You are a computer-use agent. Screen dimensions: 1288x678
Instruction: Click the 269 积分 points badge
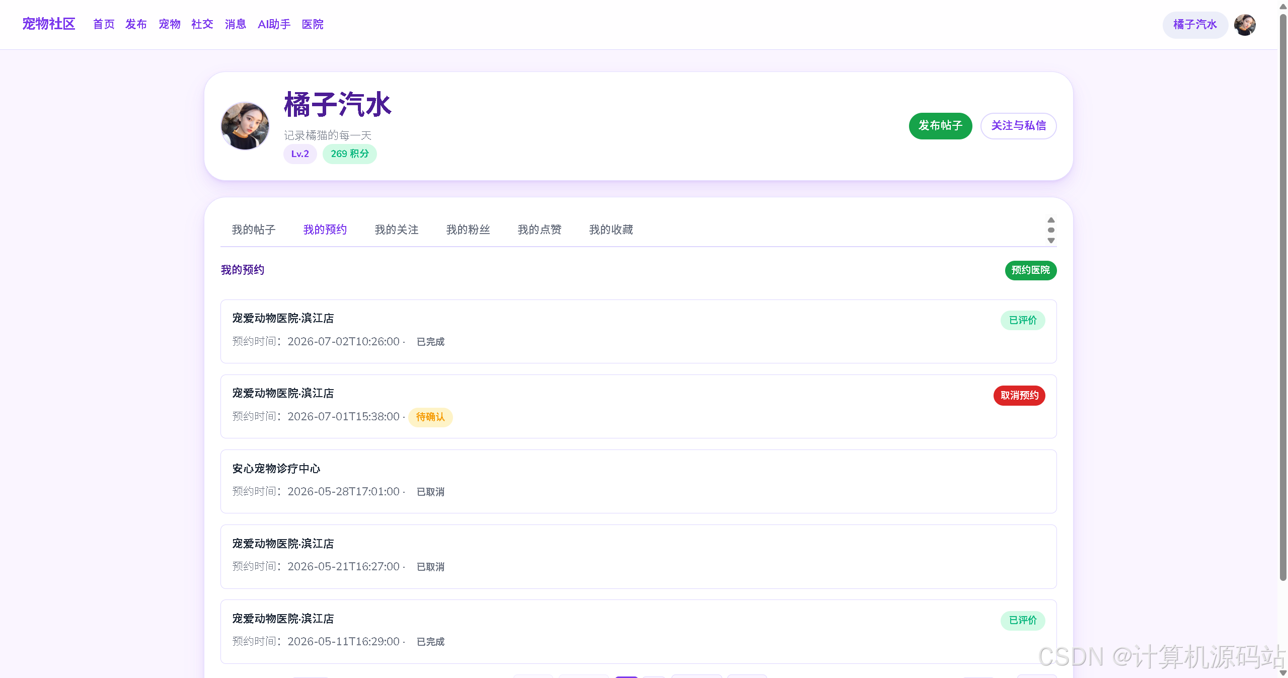[x=350, y=154]
